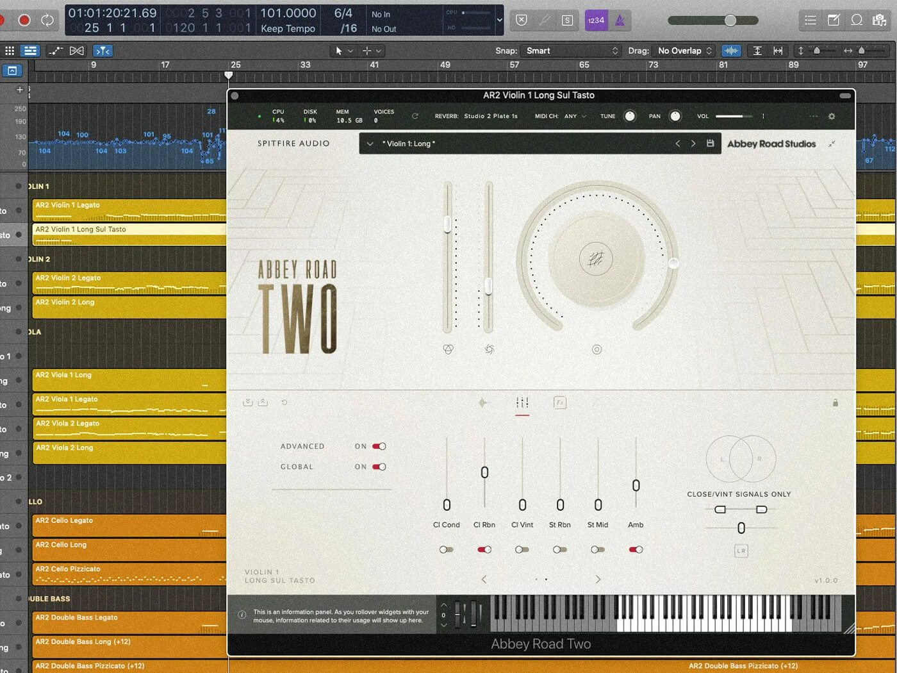897x673 pixels.
Task: Adjust the master volume slider
Action: pyautogui.click(x=712, y=21)
